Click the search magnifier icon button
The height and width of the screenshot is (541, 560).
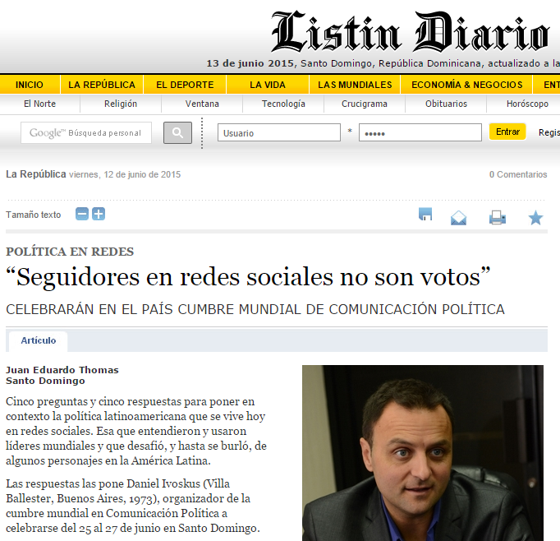[x=177, y=132]
